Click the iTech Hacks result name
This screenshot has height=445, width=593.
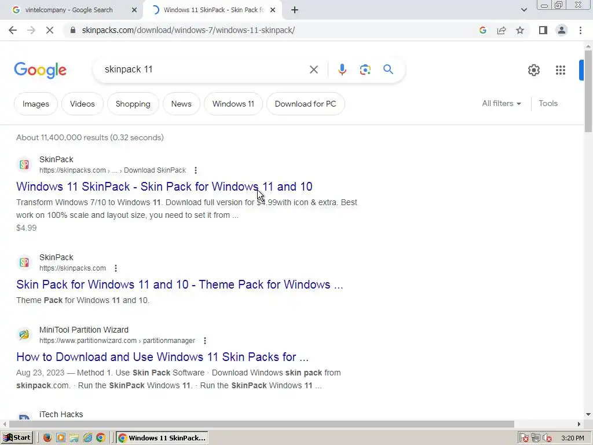[x=61, y=414]
